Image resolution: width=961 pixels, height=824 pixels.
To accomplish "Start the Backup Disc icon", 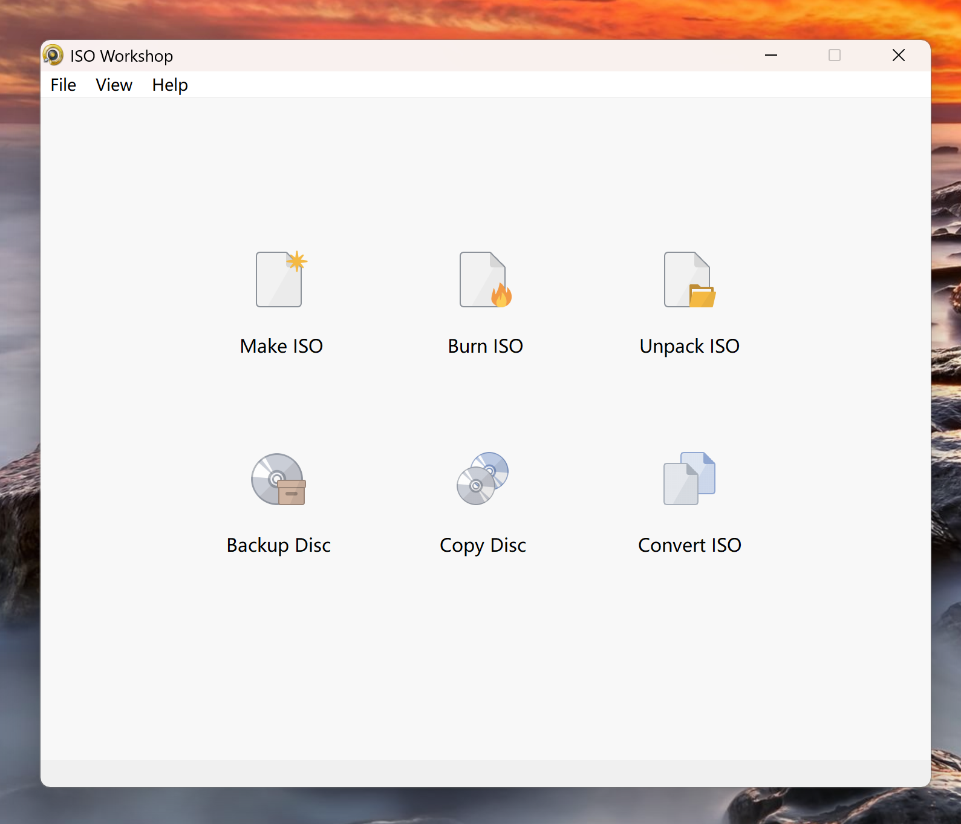I will (x=279, y=479).
